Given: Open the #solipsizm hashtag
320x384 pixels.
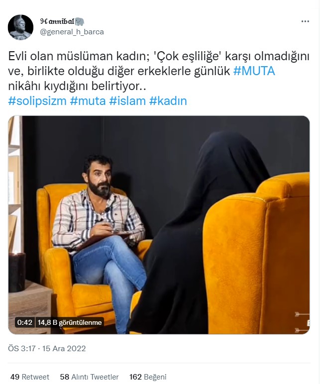Looking at the screenshot, I should point(37,101).
